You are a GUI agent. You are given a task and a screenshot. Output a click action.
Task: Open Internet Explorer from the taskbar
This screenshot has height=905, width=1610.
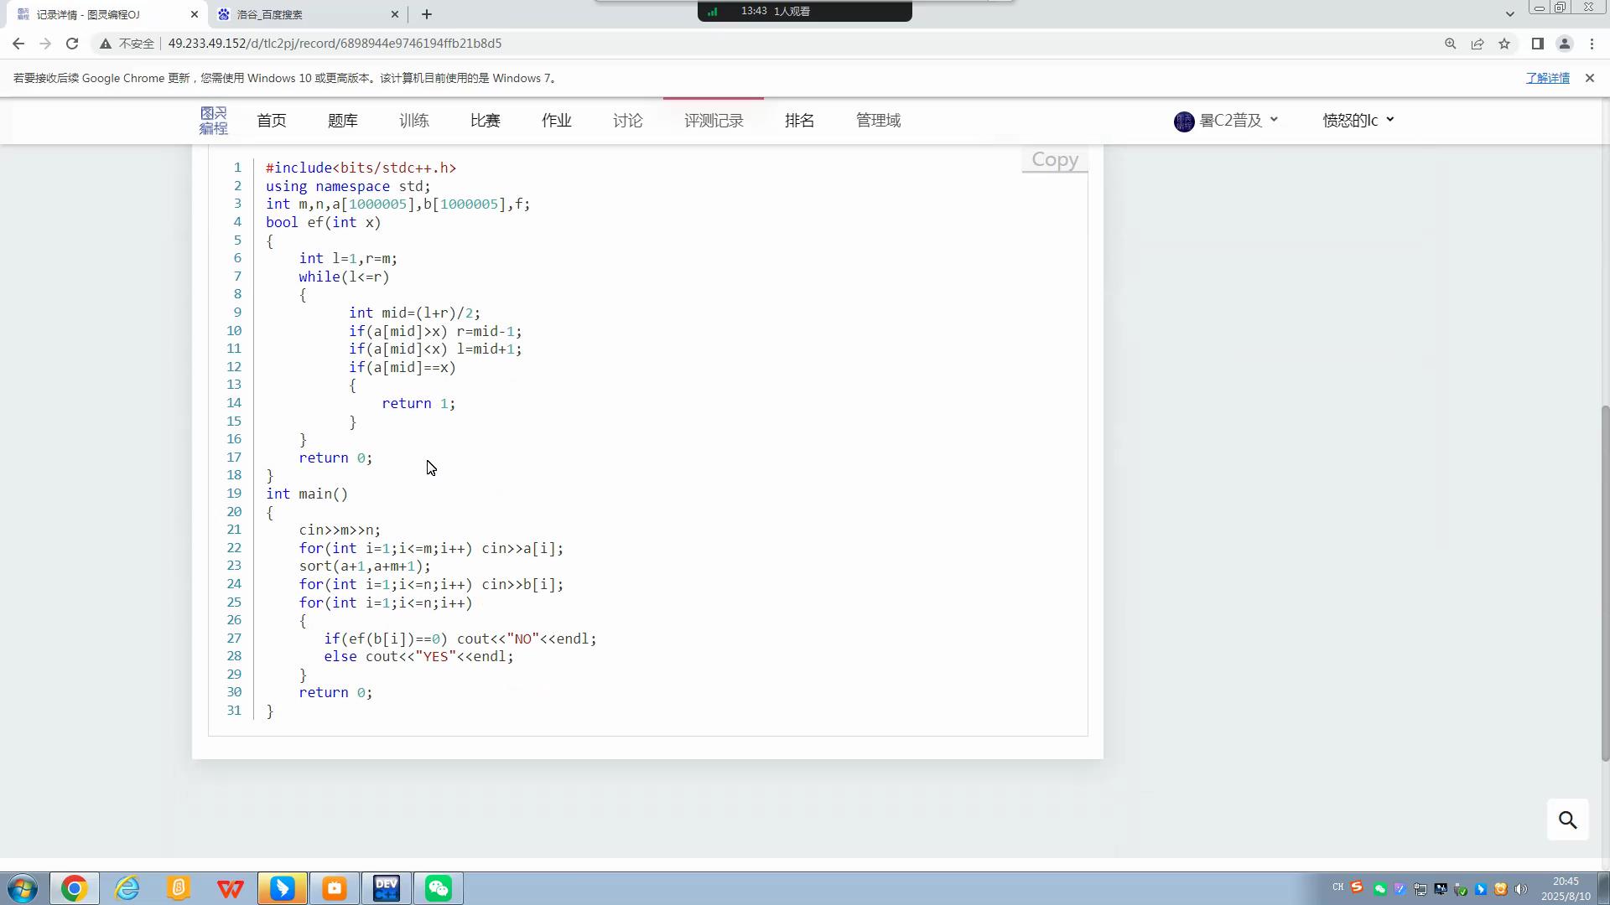pyautogui.click(x=127, y=888)
